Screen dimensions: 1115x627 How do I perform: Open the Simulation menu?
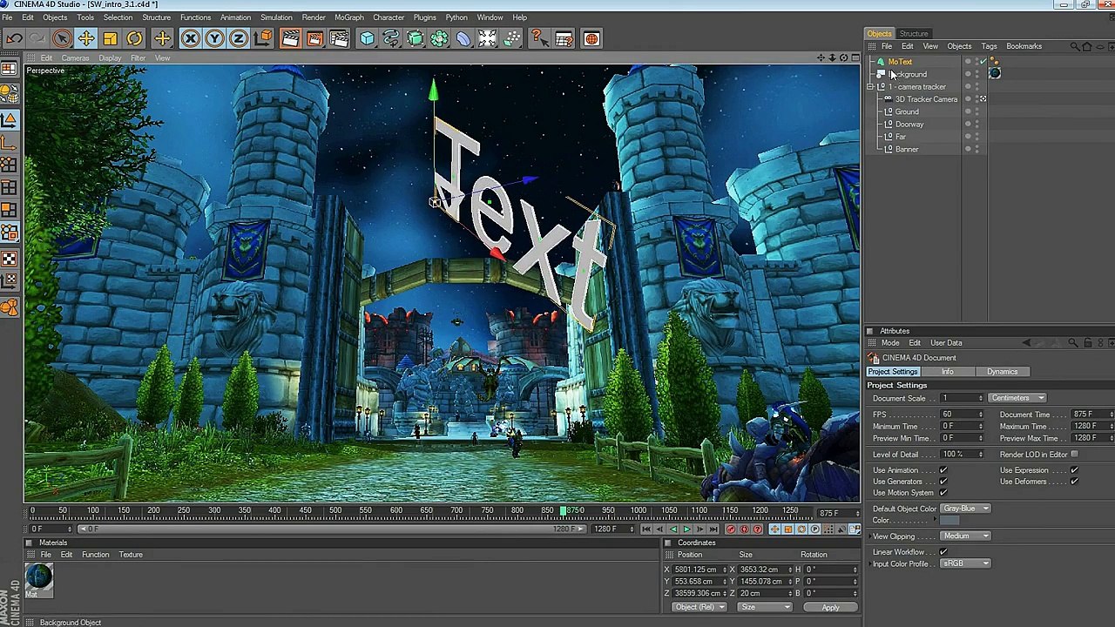pyautogui.click(x=276, y=17)
